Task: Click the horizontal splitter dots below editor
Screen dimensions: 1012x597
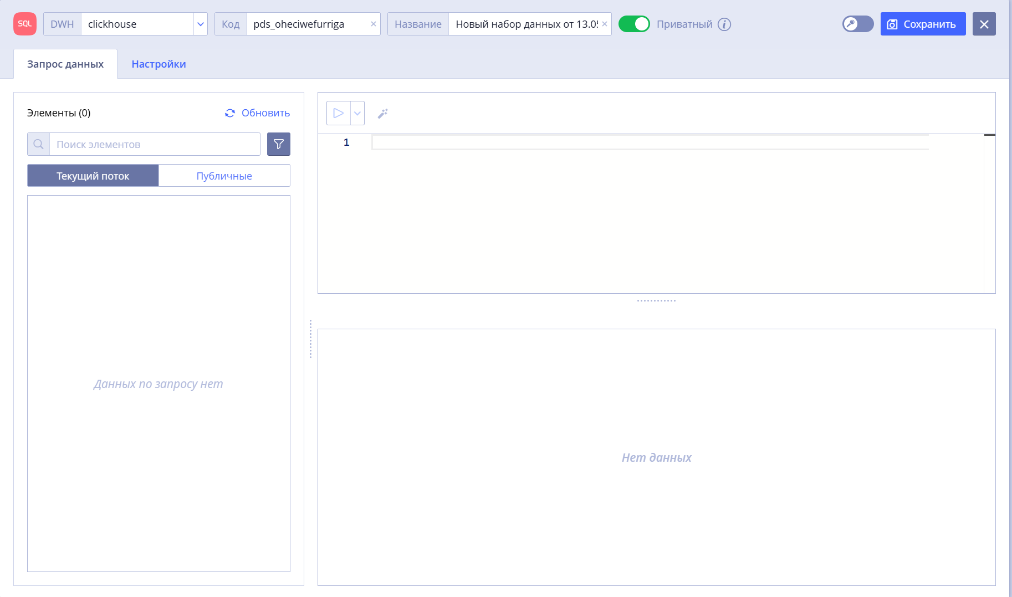Action: tap(656, 300)
